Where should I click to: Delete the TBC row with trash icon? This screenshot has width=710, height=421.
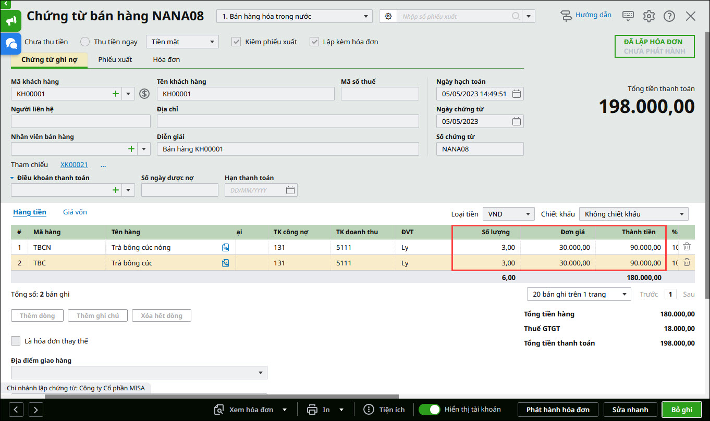(687, 262)
